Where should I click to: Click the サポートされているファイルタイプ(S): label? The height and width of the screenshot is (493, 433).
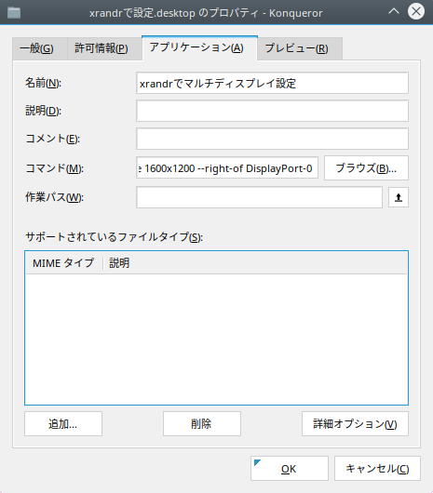[114, 237]
